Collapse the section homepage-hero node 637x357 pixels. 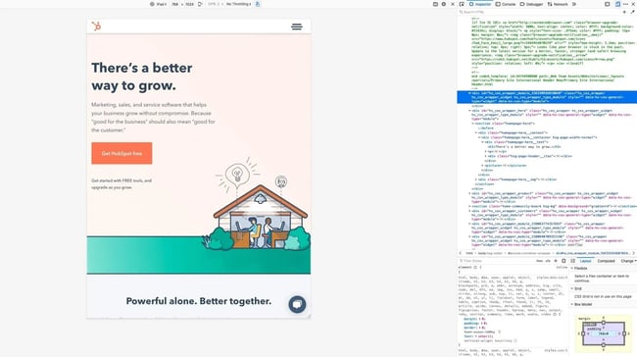click(473, 124)
